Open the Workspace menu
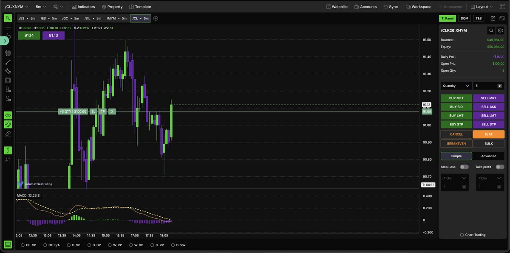The image size is (510, 253). [419, 7]
